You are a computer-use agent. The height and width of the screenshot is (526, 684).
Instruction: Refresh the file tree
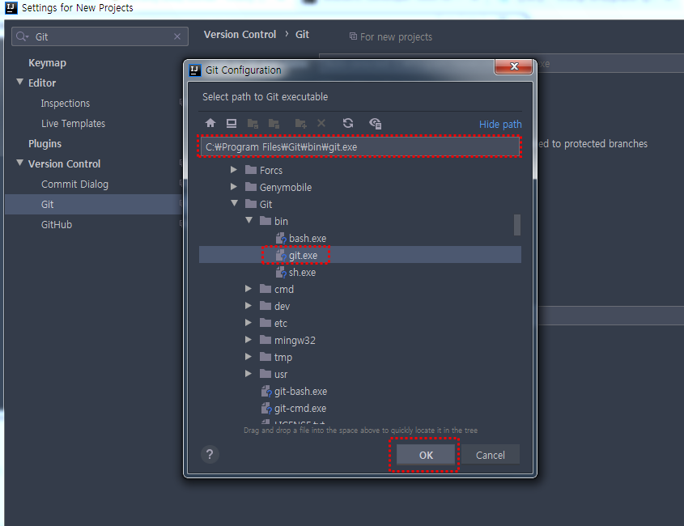348,124
